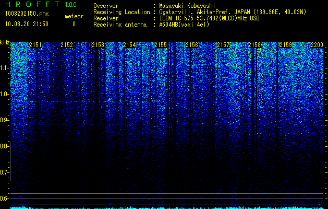The width and height of the screenshot is (328, 209).
Task: Click the meteor count value 0
Action: pyautogui.click(x=74, y=24)
